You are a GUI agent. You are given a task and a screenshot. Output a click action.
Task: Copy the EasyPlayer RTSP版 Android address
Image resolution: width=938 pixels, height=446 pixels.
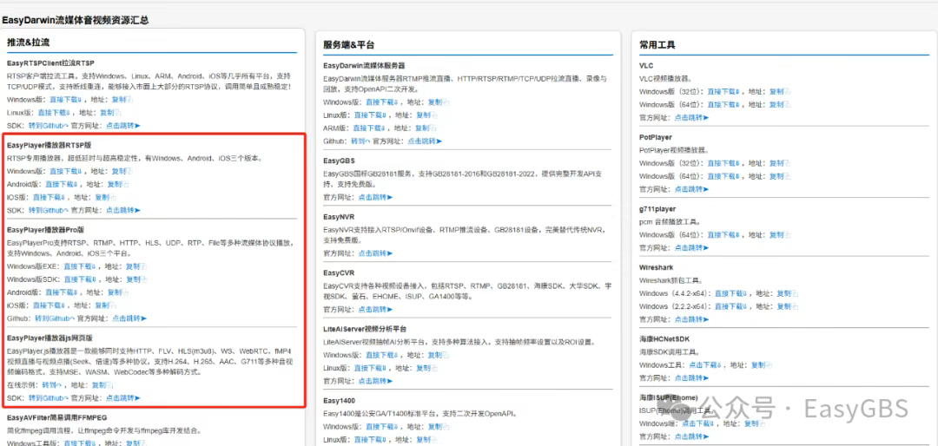tap(118, 184)
